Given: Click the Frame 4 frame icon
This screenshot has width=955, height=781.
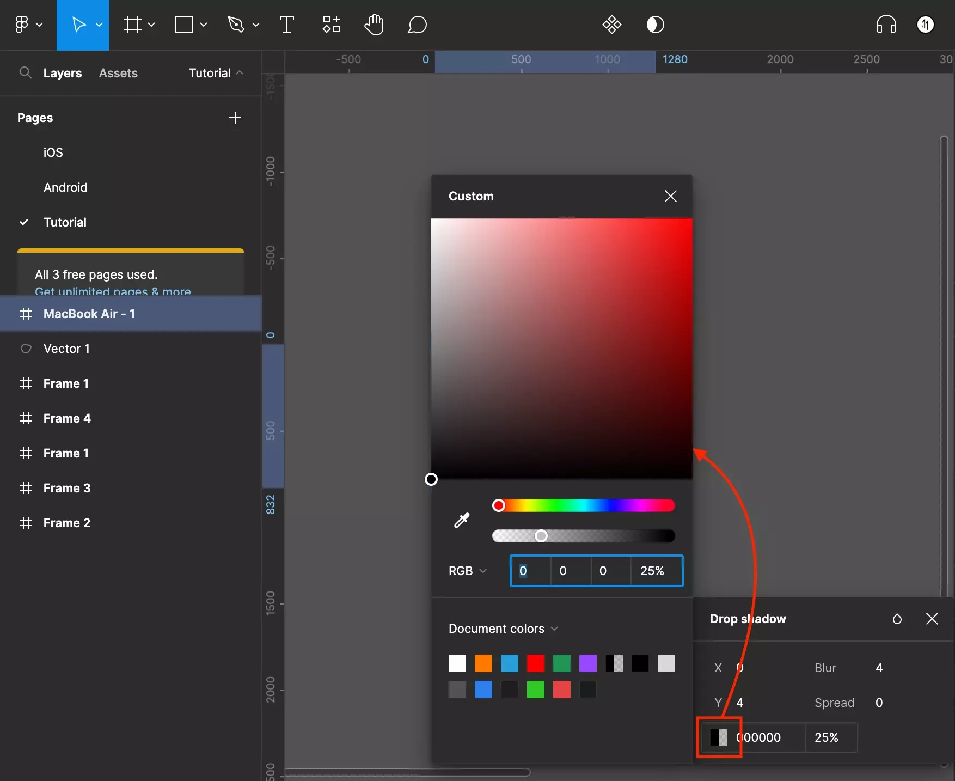Looking at the screenshot, I should coord(26,418).
